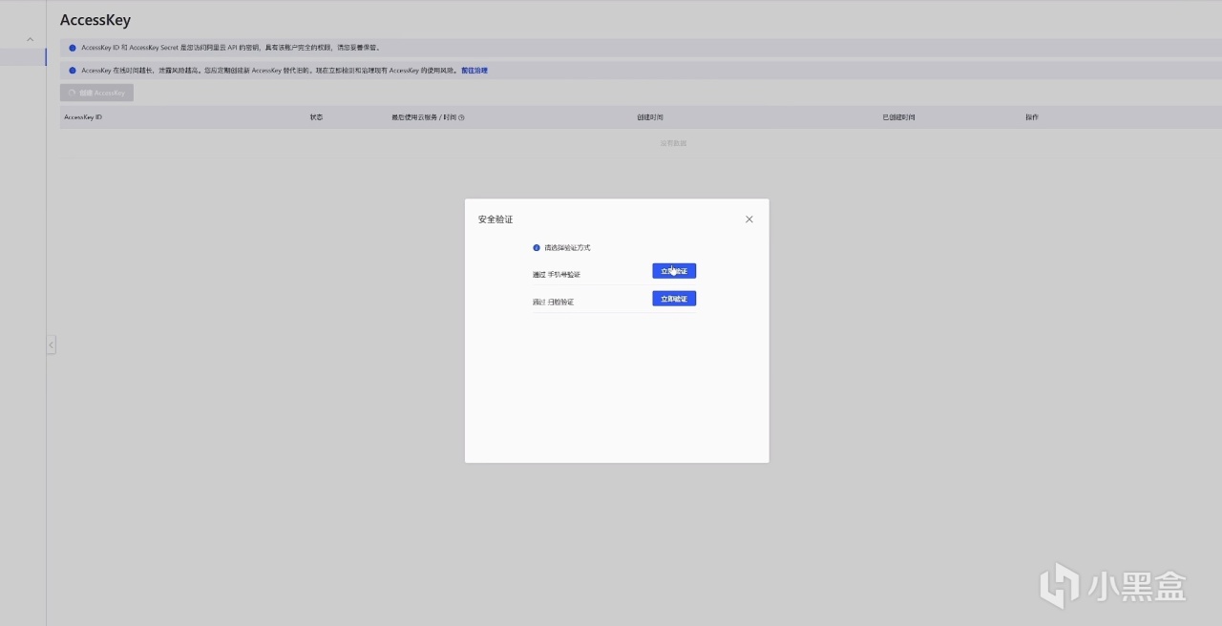Click the 状态 column header
Image resolution: width=1222 pixels, height=626 pixels.
tap(316, 117)
